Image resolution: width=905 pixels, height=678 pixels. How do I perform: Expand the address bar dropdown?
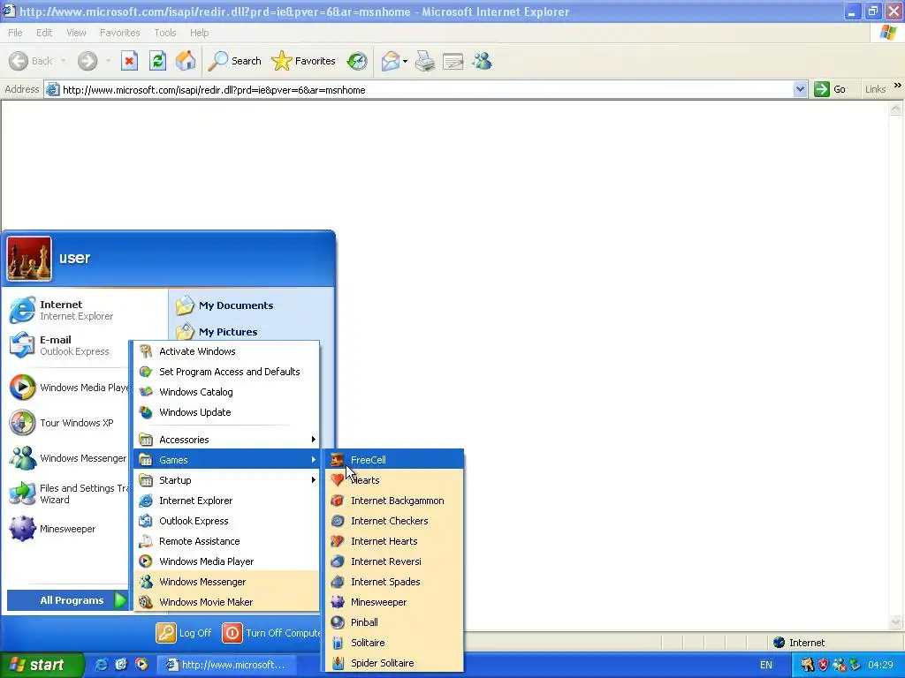[800, 89]
